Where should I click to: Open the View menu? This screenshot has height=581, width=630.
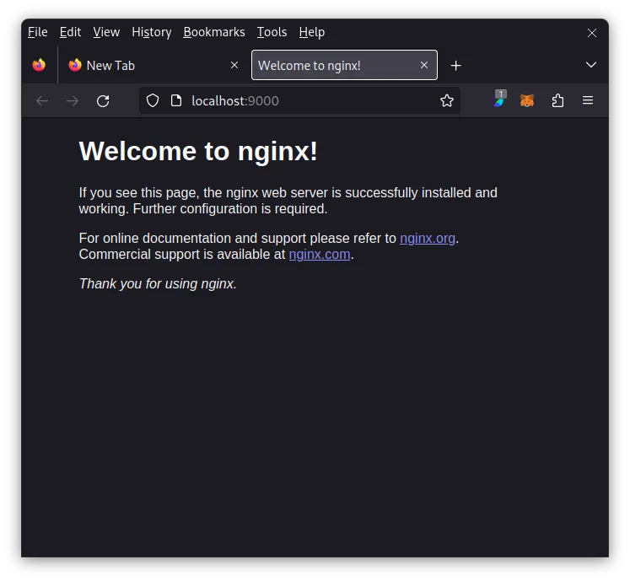106,32
